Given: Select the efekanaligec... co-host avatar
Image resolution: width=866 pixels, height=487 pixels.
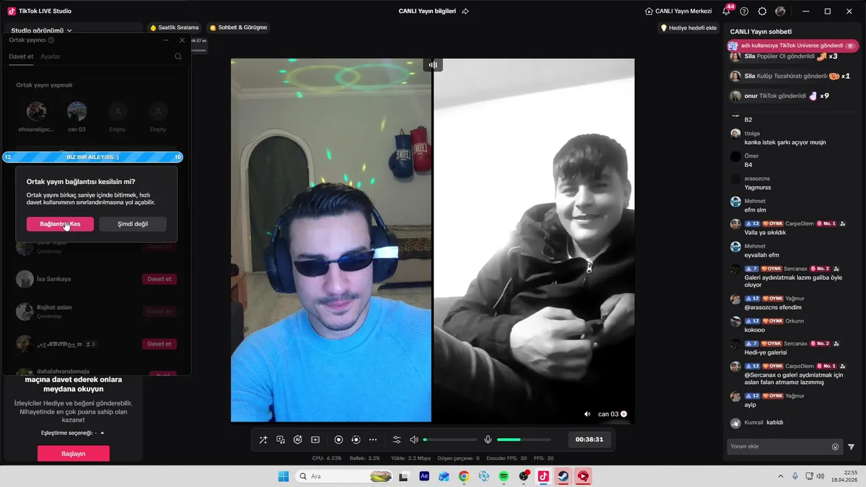Looking at the screenshot, I should (x=37, y=112).
